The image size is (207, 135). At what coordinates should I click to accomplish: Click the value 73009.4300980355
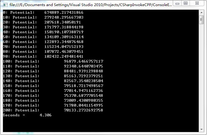click(x=83, y=100)
